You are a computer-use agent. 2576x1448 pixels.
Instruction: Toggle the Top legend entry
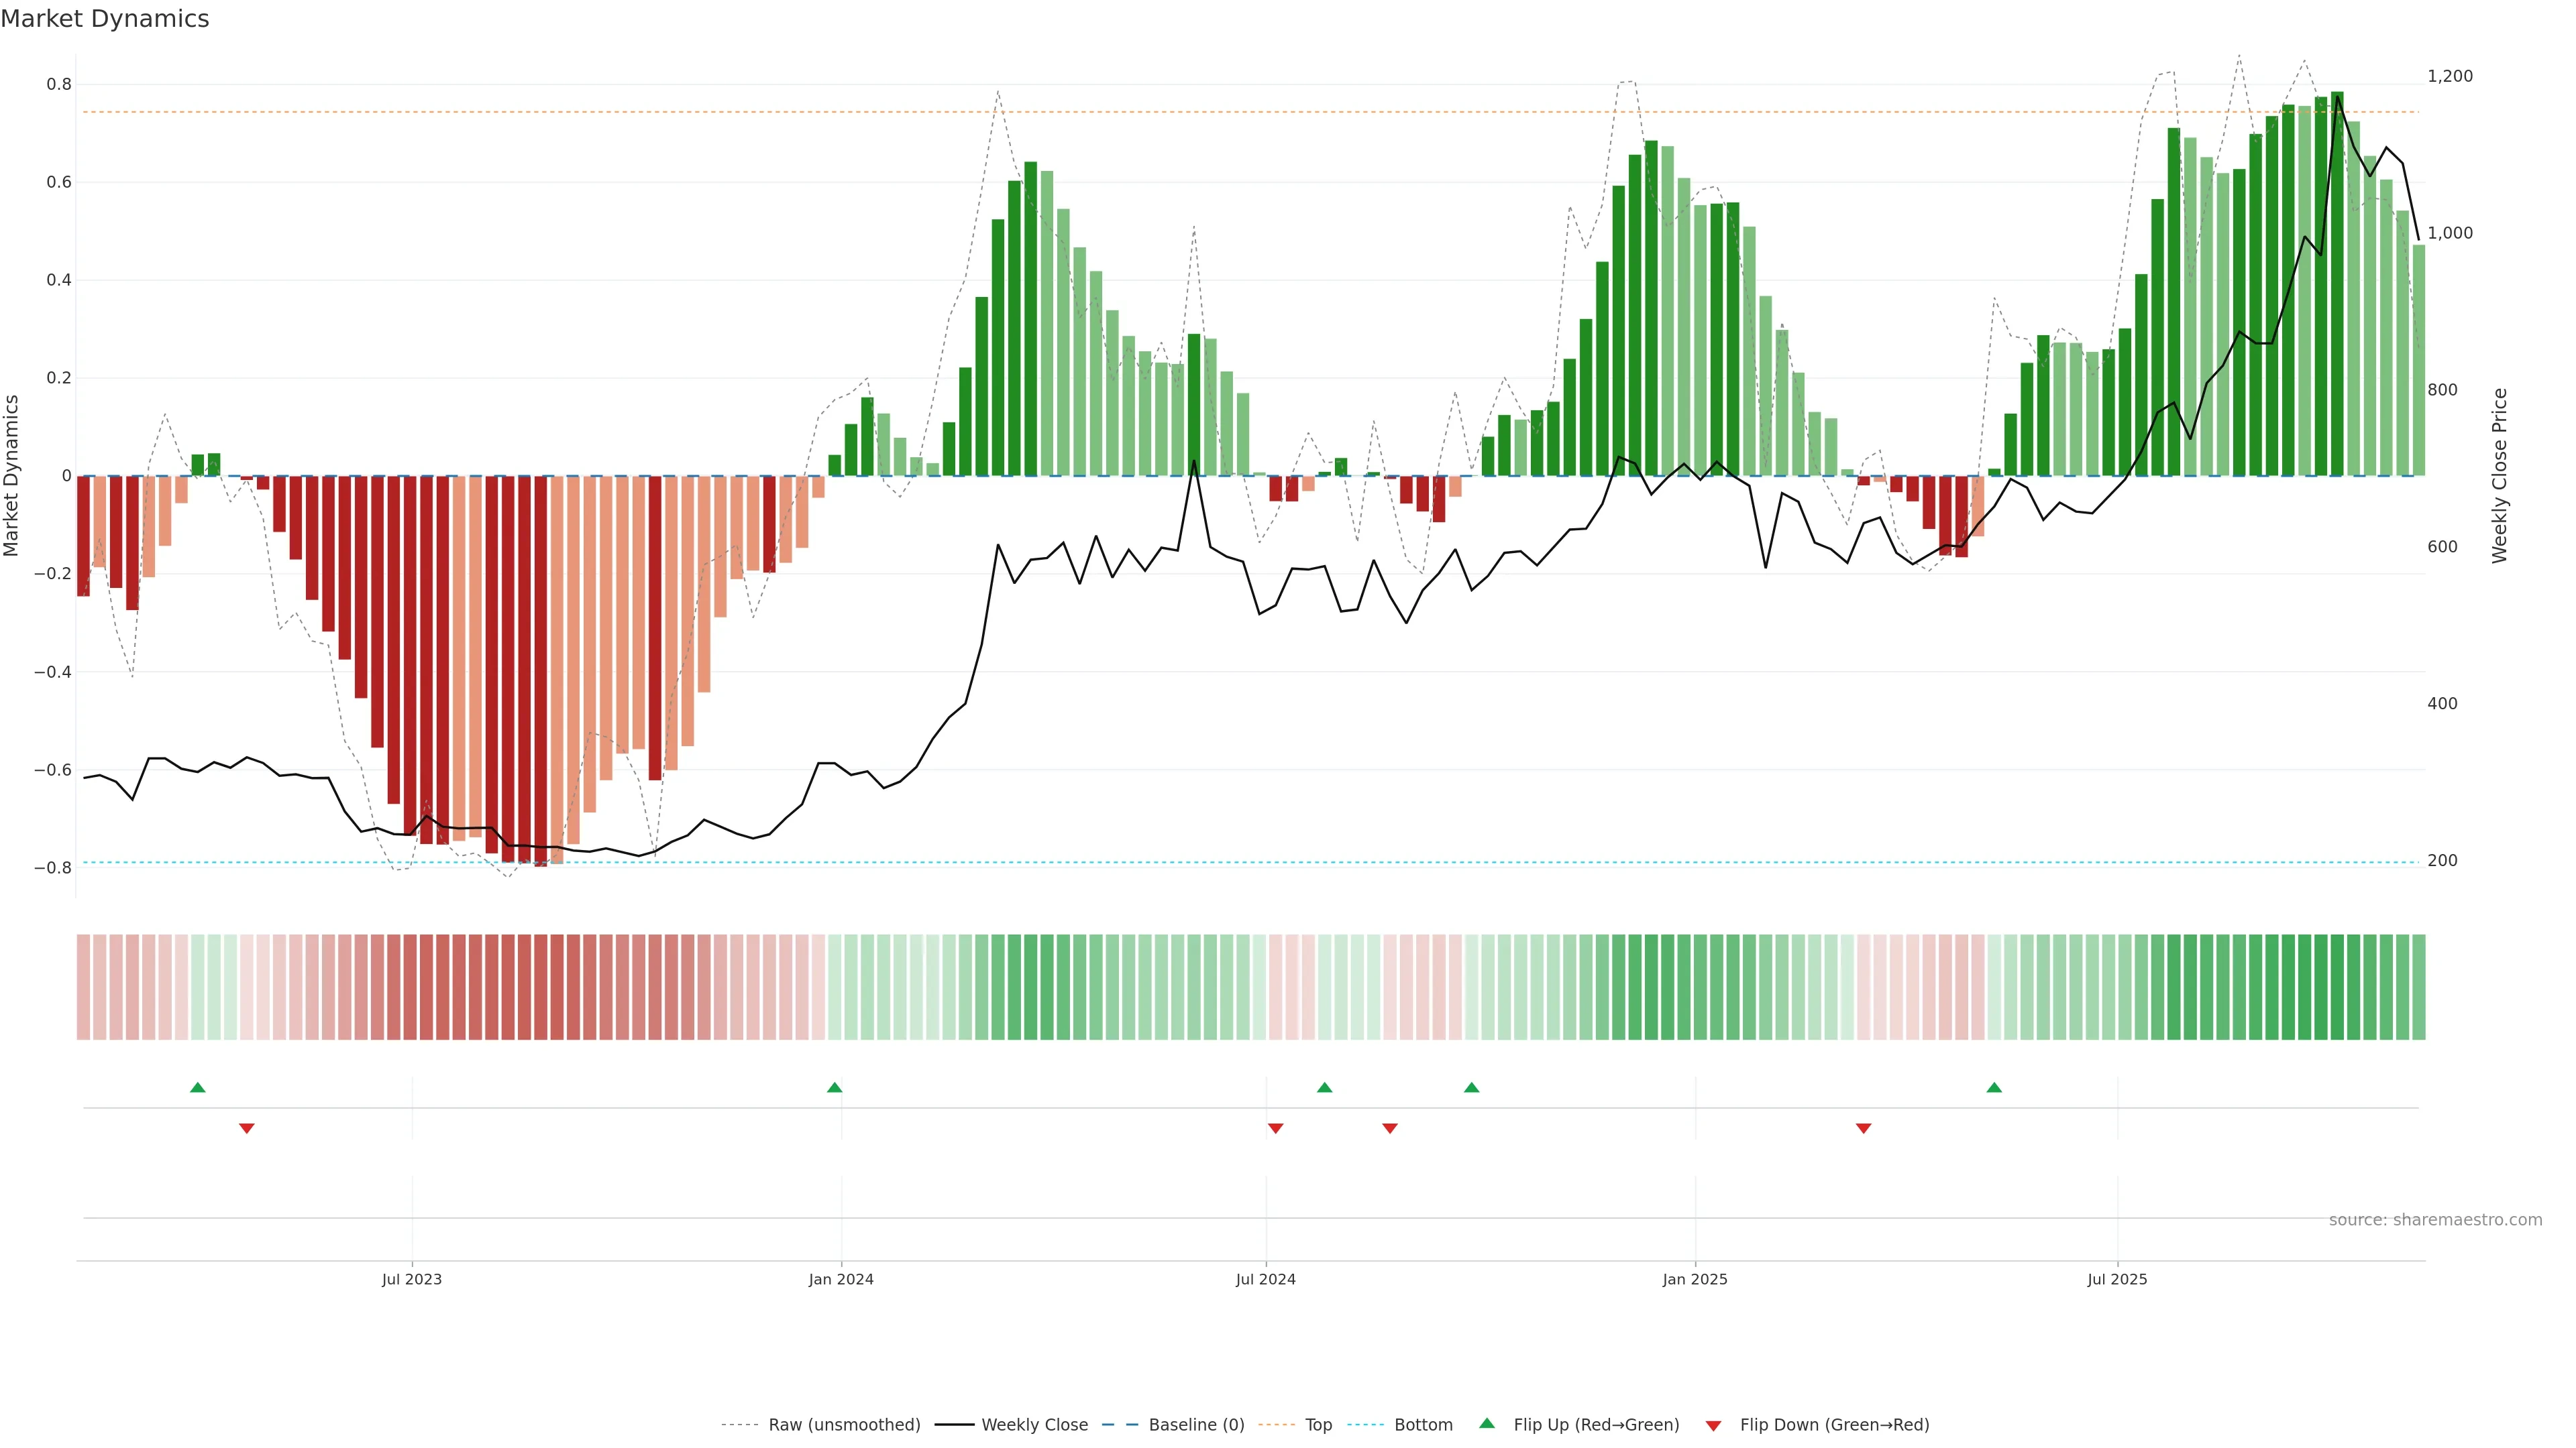1318,1425
